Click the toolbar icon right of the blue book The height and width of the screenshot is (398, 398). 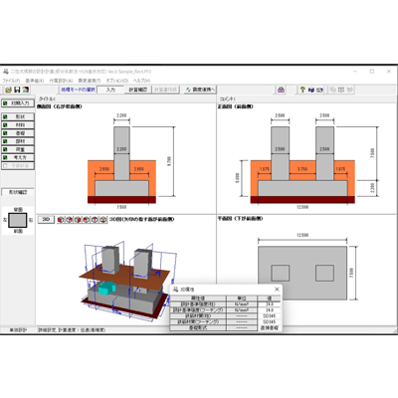click(x=319, y=90)
